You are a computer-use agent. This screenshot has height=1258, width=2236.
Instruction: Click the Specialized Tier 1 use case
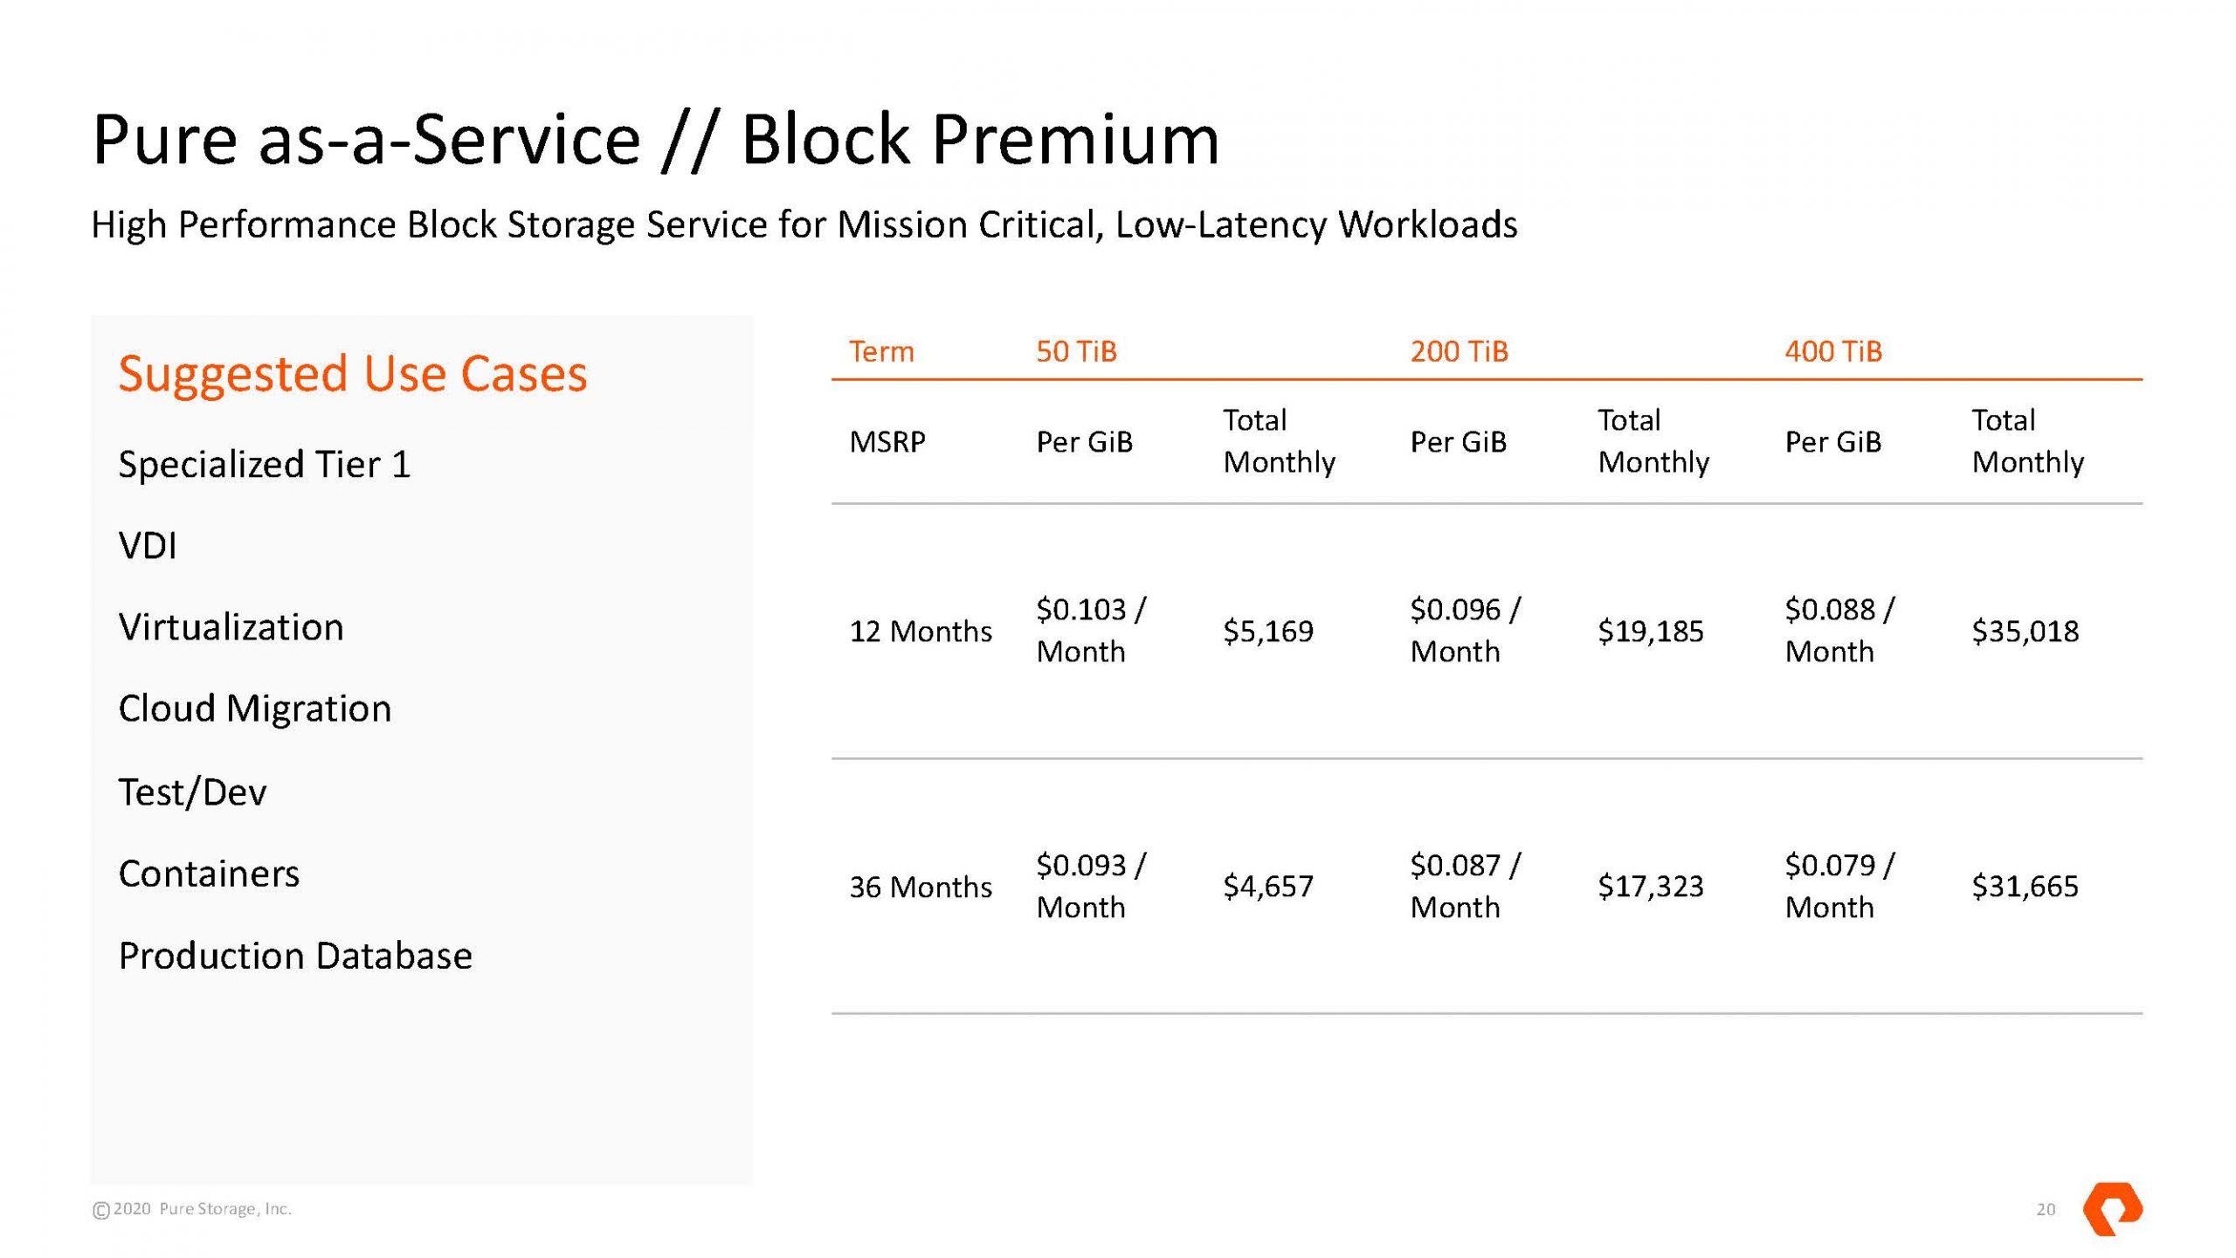pyautogui.click(x=264, y=464)
